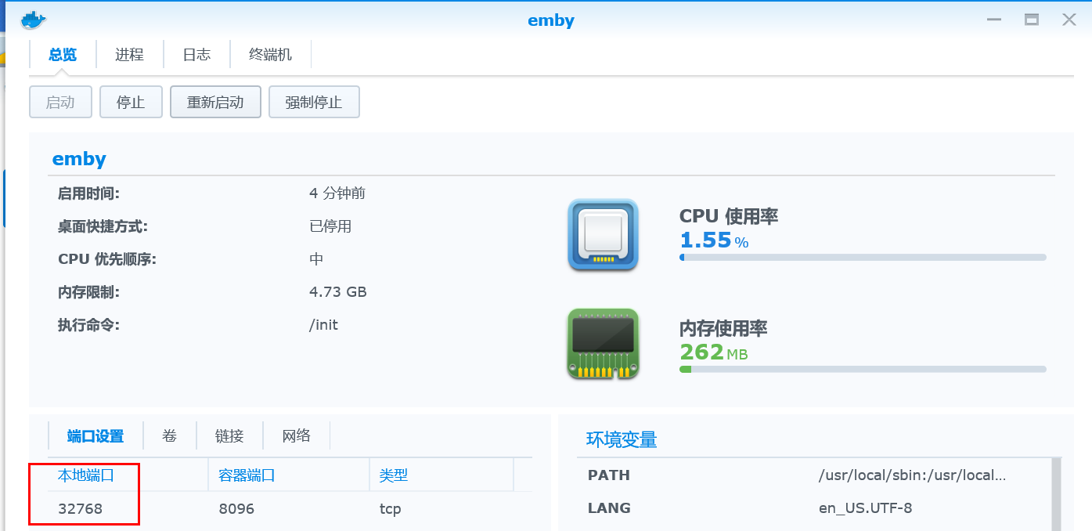Click the /init execute command value
This screenshot has height=531, width=1092.
click(x=323, y=325)
